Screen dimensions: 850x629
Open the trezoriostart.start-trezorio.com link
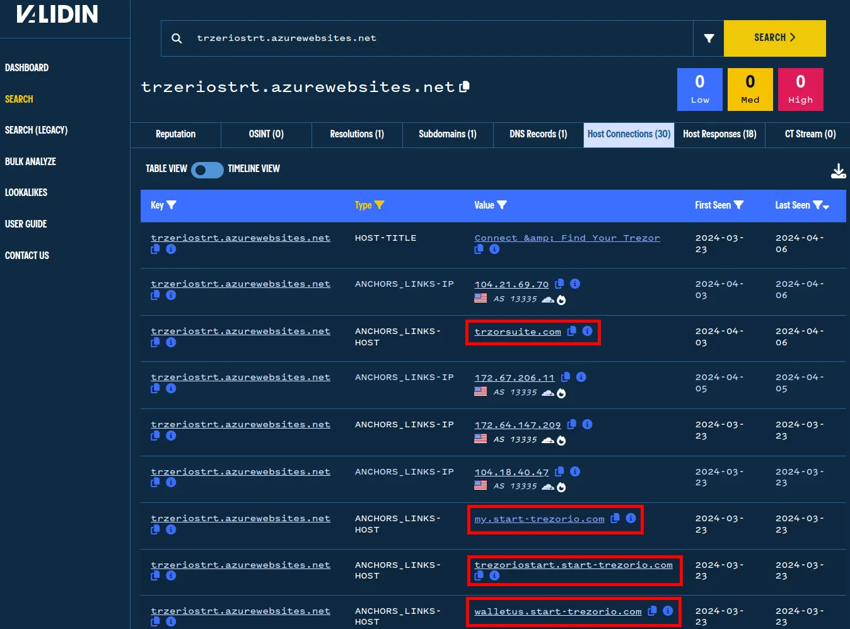pos(573,565)
